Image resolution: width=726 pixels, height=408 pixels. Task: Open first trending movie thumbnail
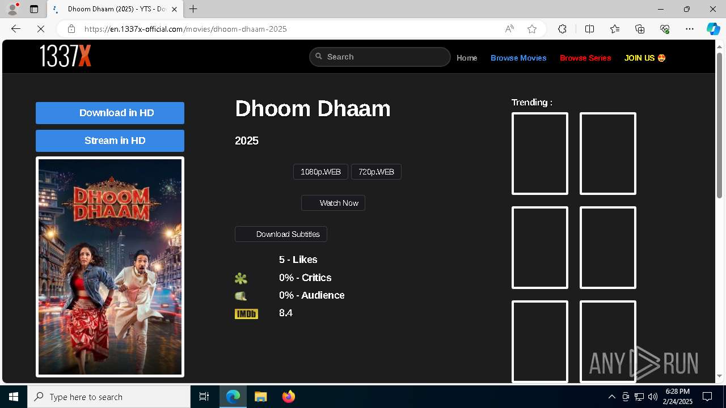(x=540, y=154)
